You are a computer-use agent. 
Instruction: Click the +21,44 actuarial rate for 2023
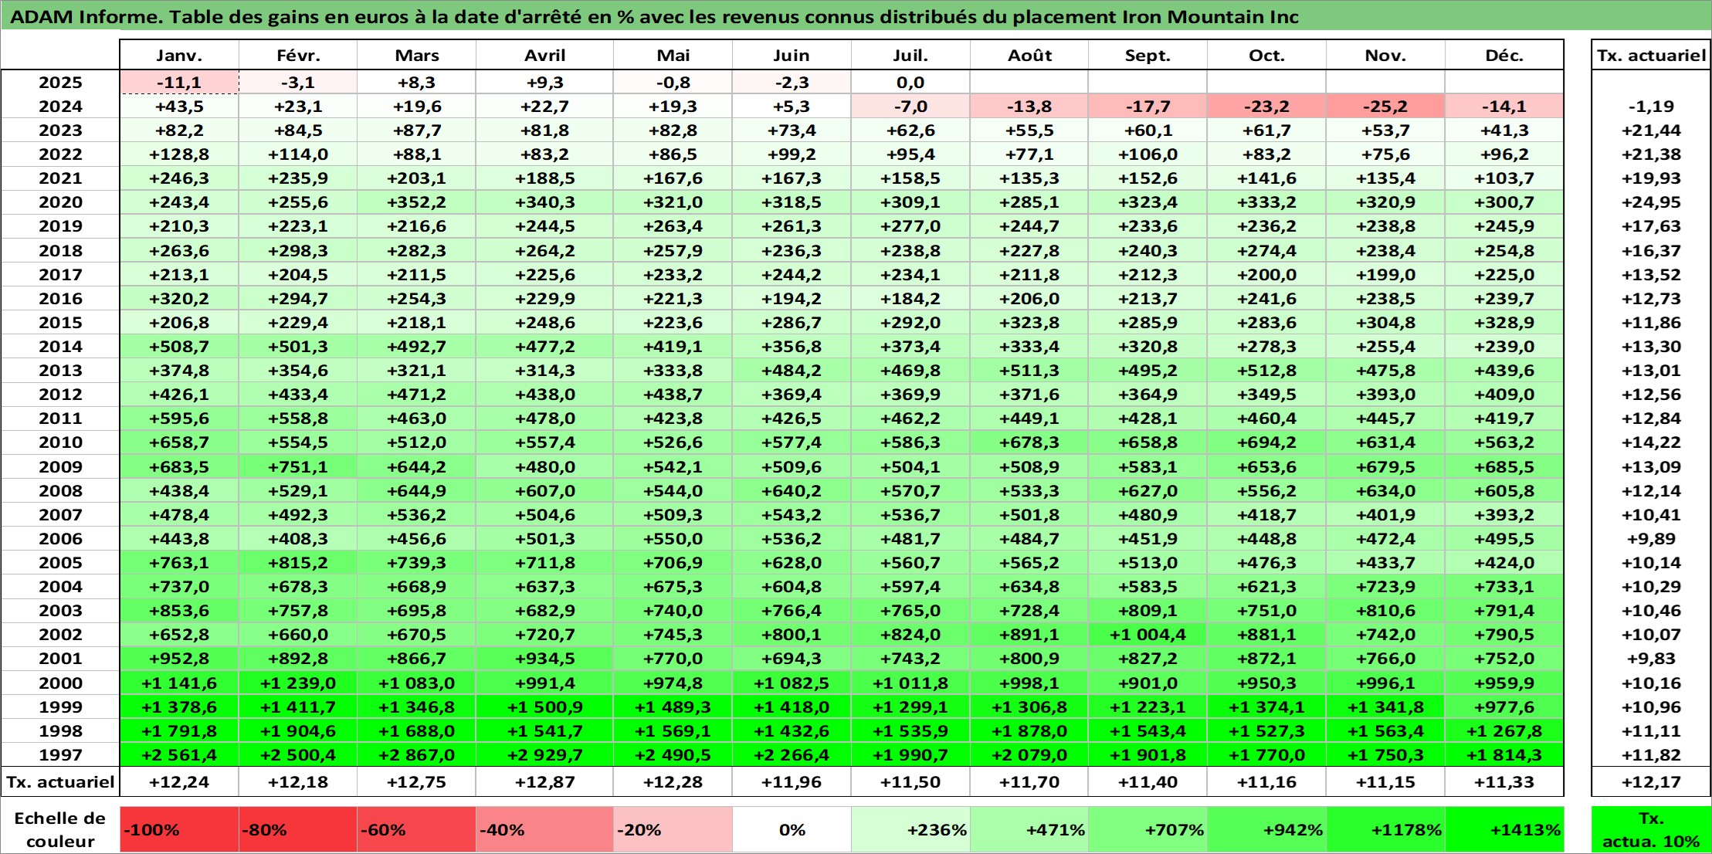tap(1651, 130)
